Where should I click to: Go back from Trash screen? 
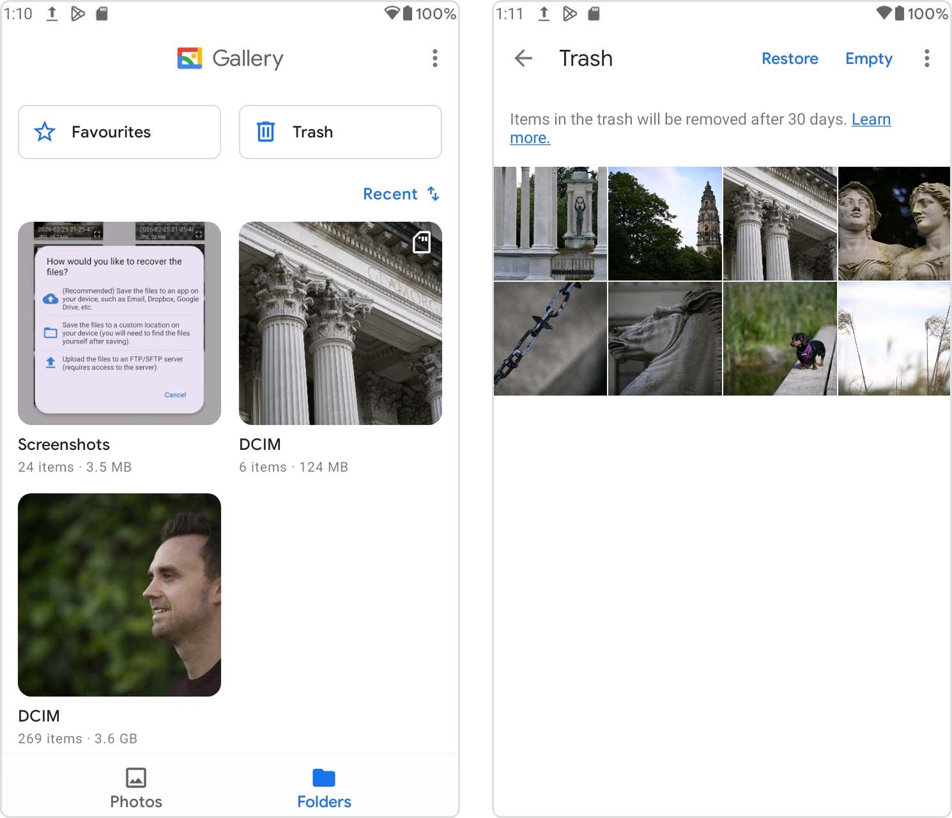(x=523, y=58)
